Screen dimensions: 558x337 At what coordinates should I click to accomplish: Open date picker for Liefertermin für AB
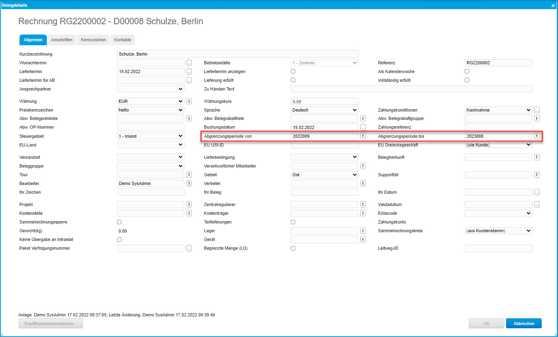189,80
